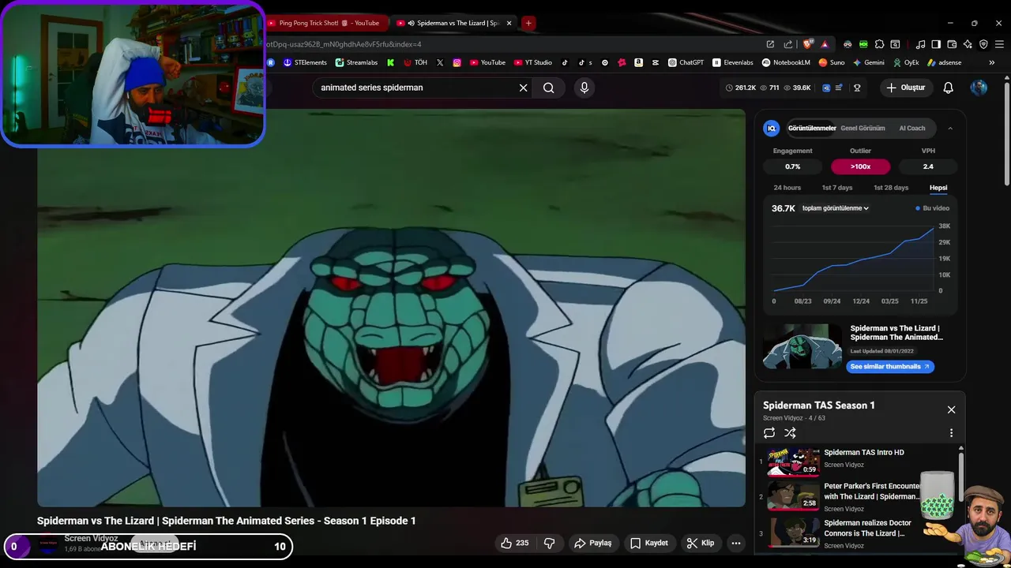Open the STElements bookmark
The image size is (1011, 568).
305,62
